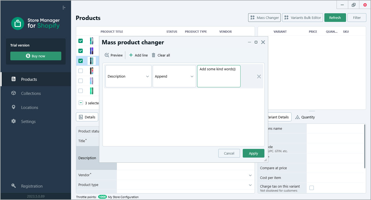The width and height of the screenshot is (371, 200).
Task: Refresh the products list
Action: [x=335, y=18]
